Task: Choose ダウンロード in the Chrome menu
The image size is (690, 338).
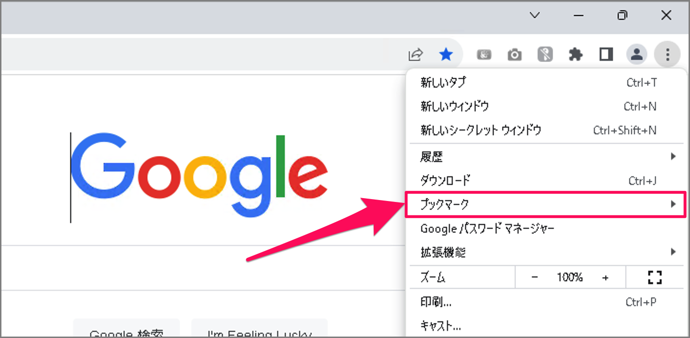Action: [445, 180]
